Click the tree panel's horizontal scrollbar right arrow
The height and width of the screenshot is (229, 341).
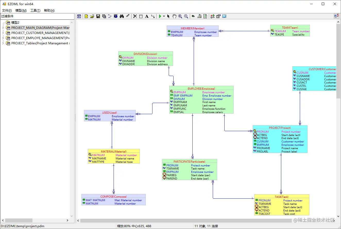point(67,220)
